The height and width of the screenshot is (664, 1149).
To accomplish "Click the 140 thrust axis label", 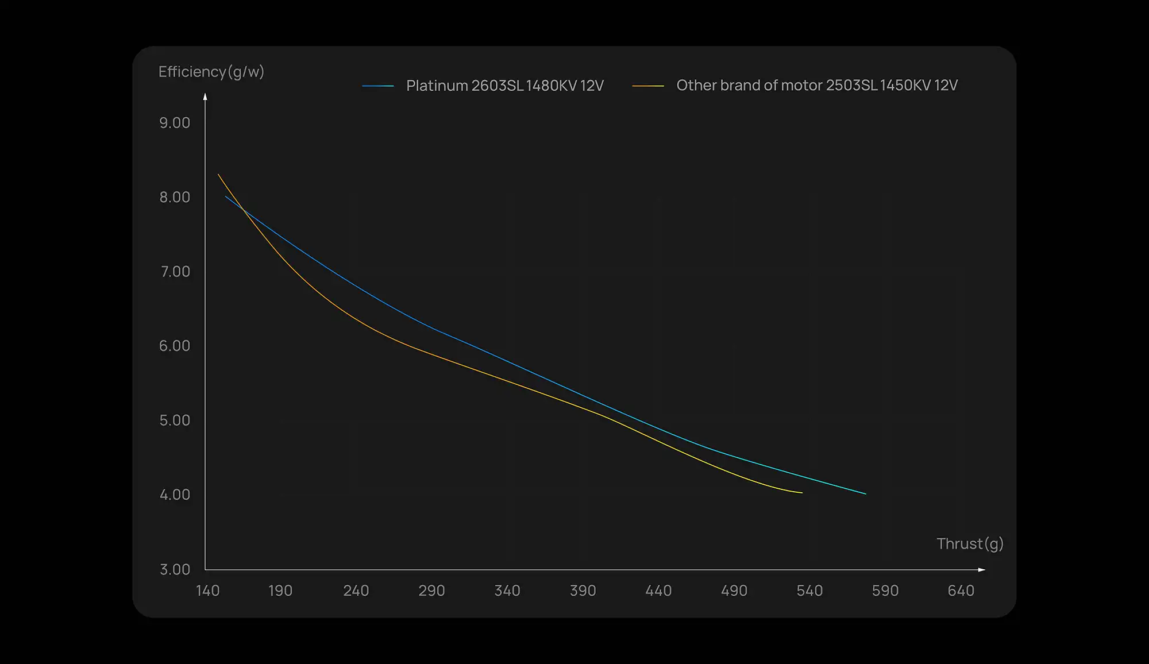I will point(207,590).
